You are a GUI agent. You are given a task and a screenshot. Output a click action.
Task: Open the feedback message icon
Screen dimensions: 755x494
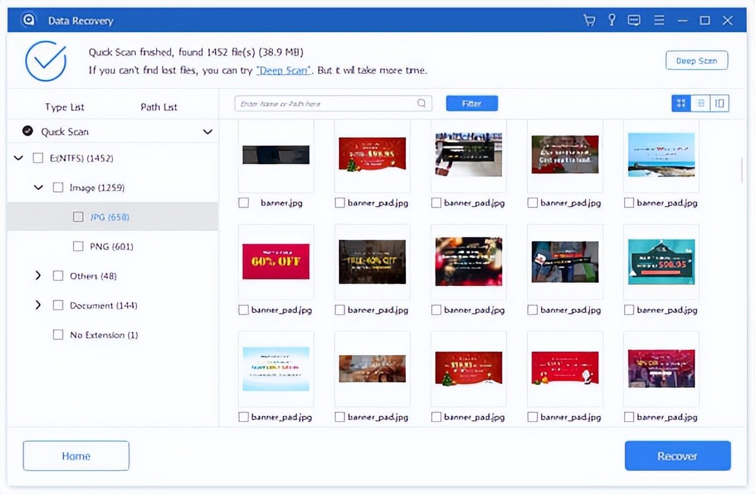pyautogui.click(x=634, y=21)
